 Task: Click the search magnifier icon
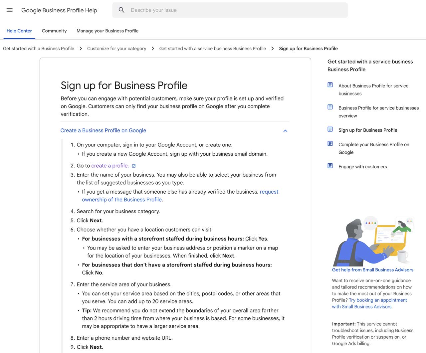coord(121,10)
